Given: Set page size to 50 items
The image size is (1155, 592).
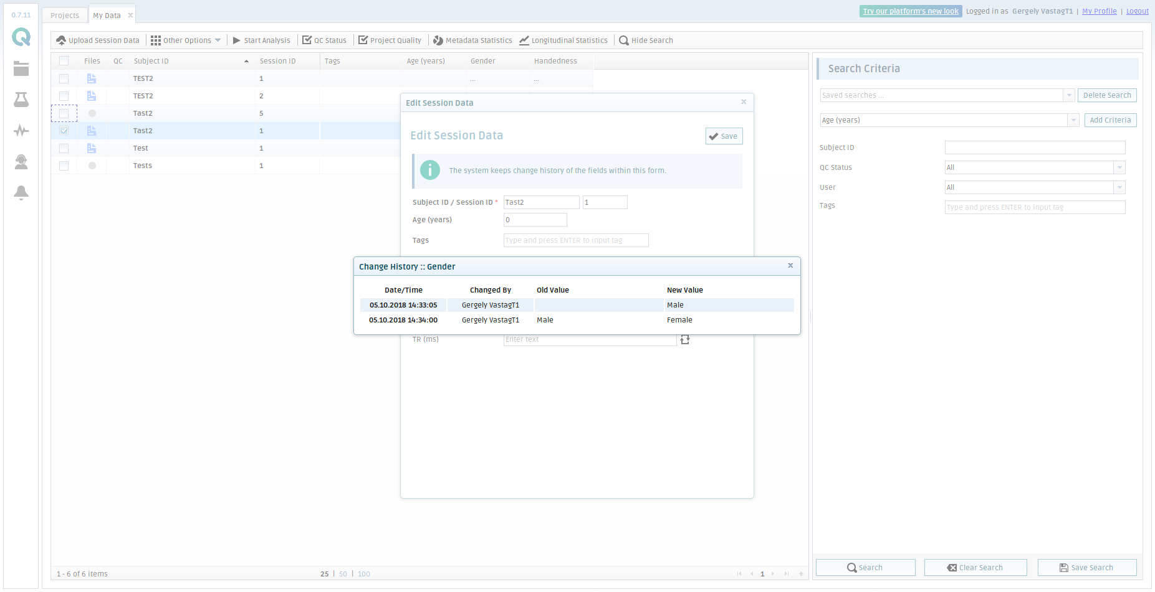Looking at the screenshot, I should point(343,574).
